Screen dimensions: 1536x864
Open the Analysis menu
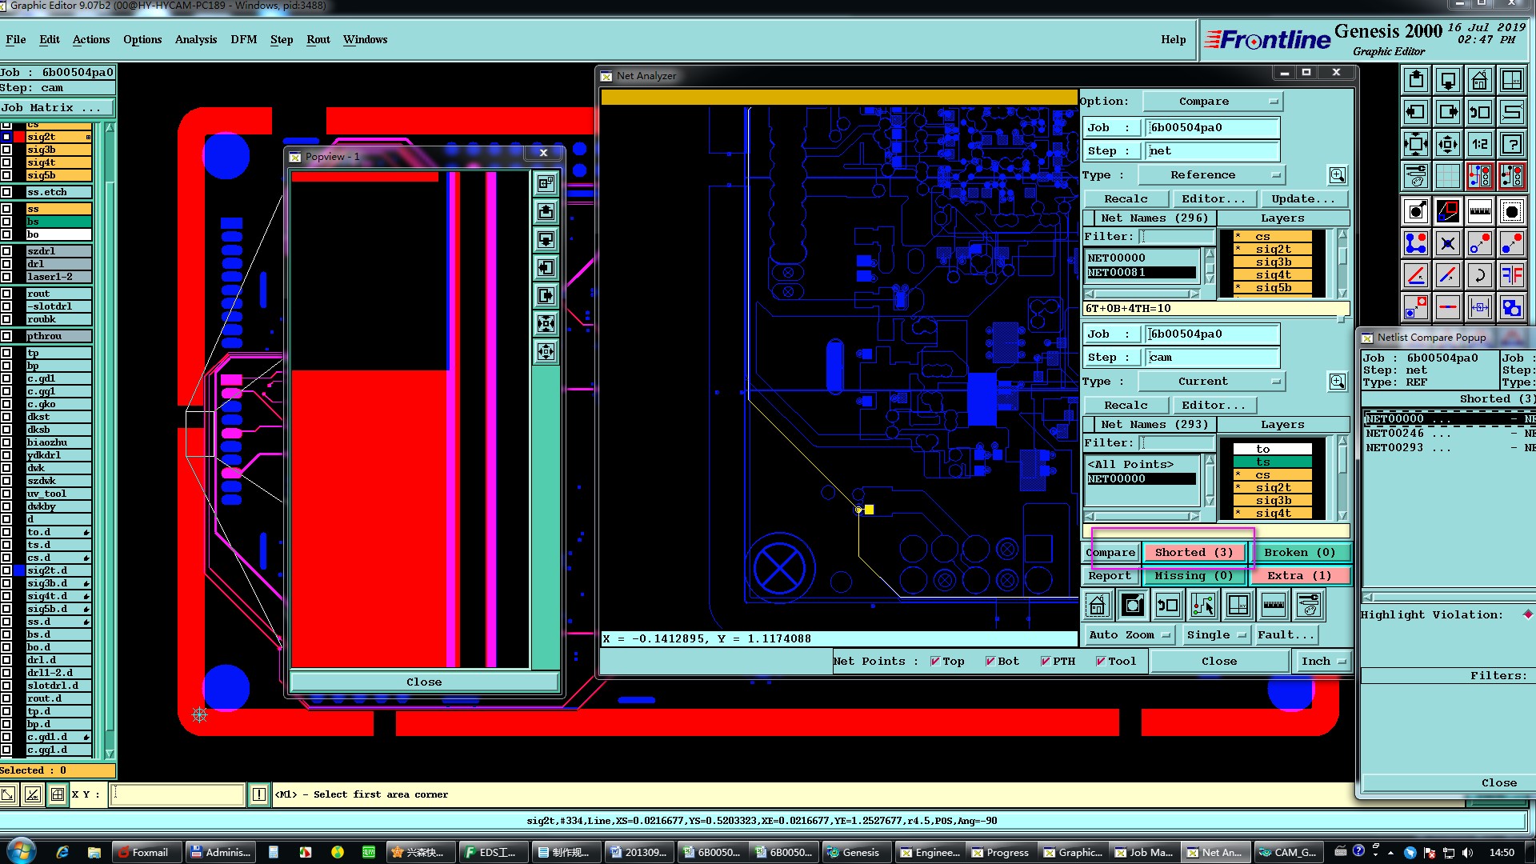[195, 39]
